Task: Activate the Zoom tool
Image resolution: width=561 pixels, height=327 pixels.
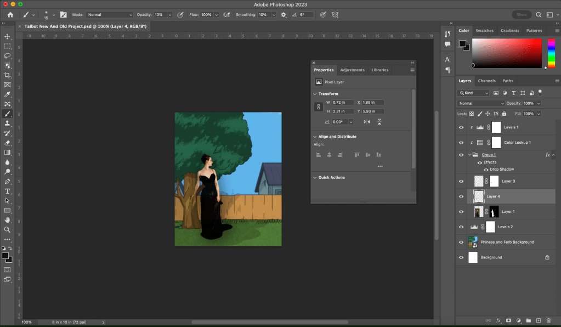Action: (x=8, y=230)
